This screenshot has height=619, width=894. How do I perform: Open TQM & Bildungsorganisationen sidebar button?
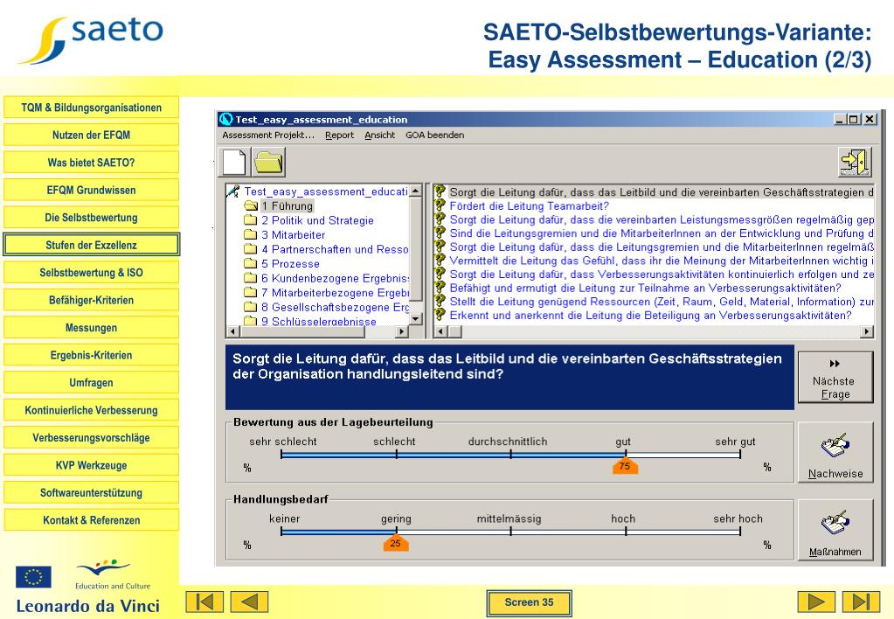tap(91, 108)
